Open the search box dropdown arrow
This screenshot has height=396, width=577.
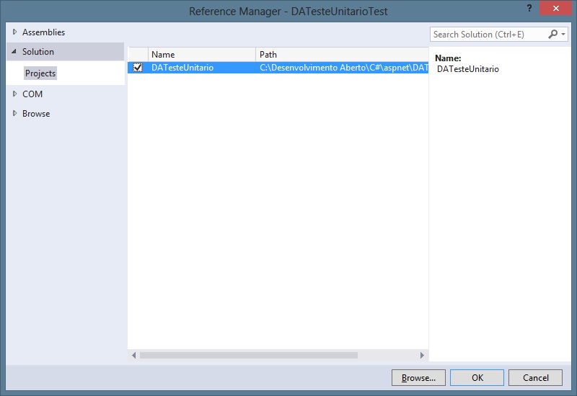point(563,35)
